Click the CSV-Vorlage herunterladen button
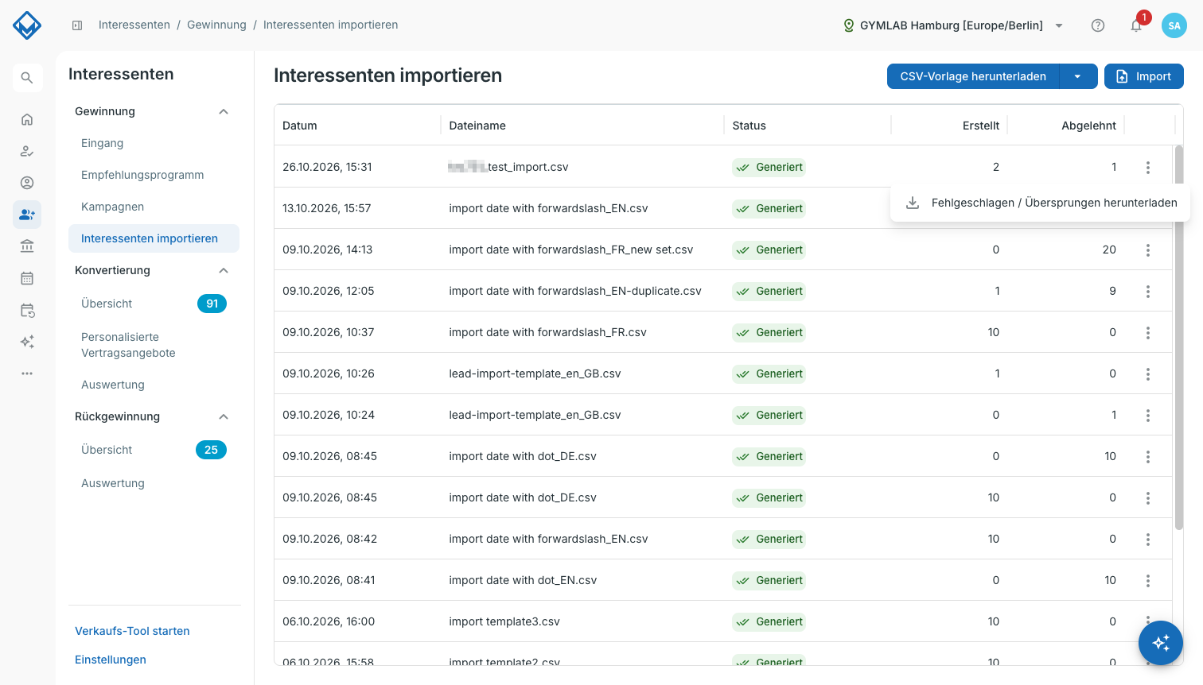 (973, 76)
